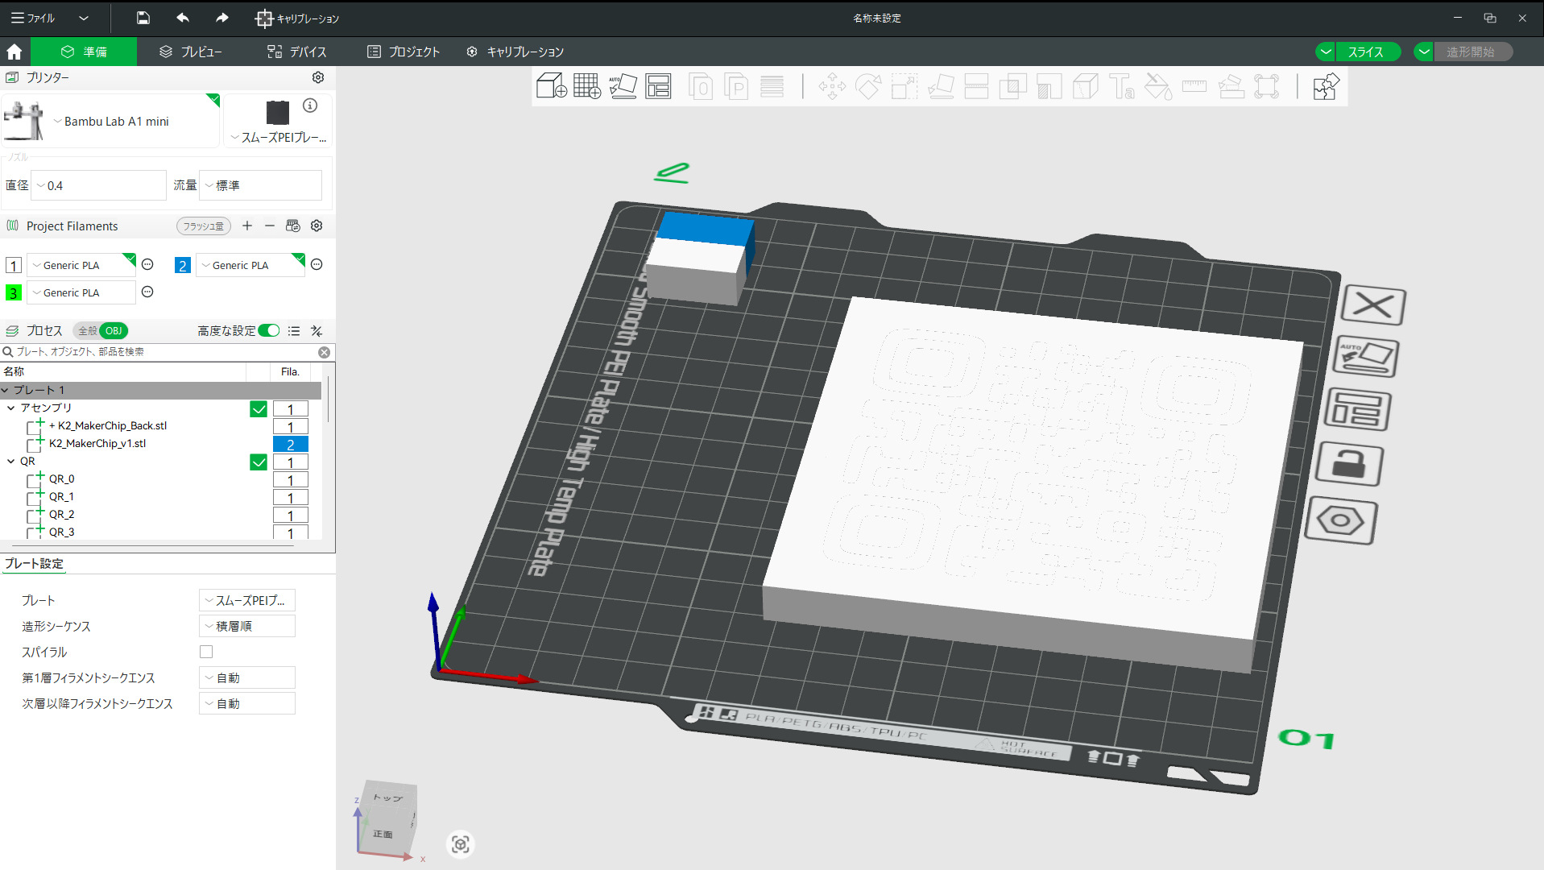1544x870 pixels.
Task: Collapse the QR tree node
Action: [x=10, y=462]
